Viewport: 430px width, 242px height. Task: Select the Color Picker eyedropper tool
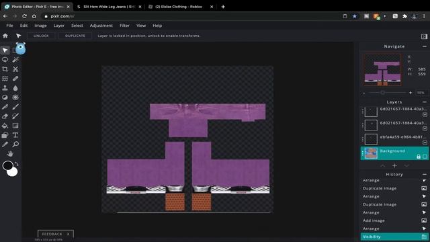5,145
